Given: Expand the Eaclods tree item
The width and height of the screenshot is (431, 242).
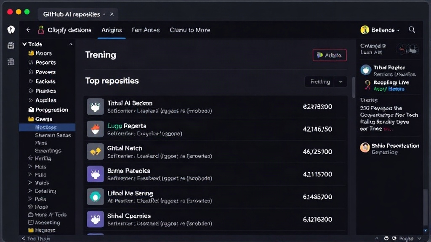Looking at the screenshot, I should pyautogui.click(x=30, y=81).
